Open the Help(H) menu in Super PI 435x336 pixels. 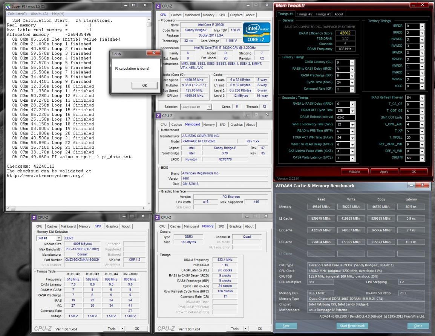pyautogui.click(x=58, y=14)
